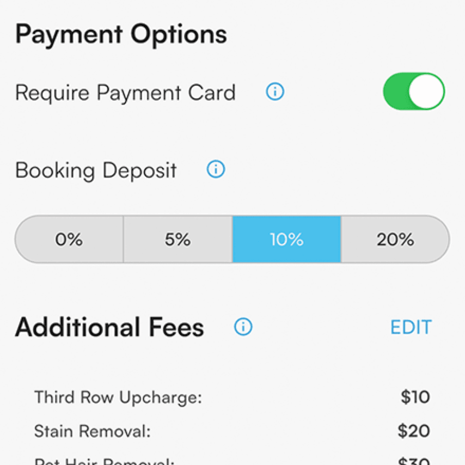The image size is (465, 465).
Task: Click the Require Payment Card label
Action: 125,93
